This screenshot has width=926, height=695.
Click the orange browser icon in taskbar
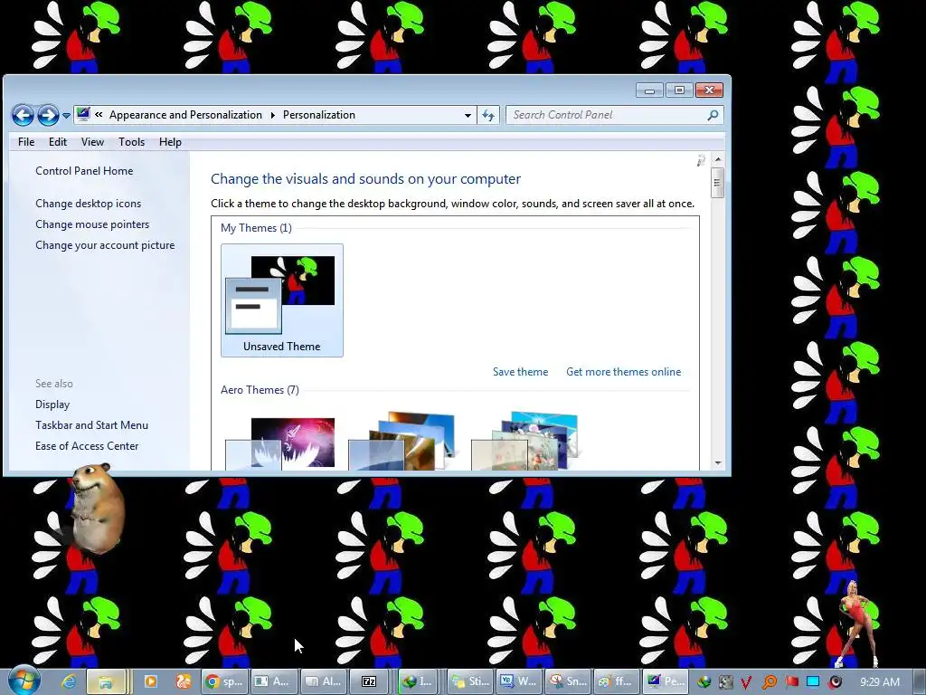(184, 681)
